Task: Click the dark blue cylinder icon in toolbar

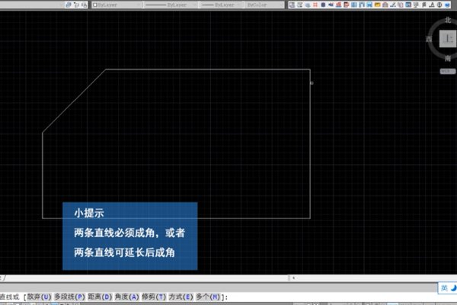Action: point(323,5)
